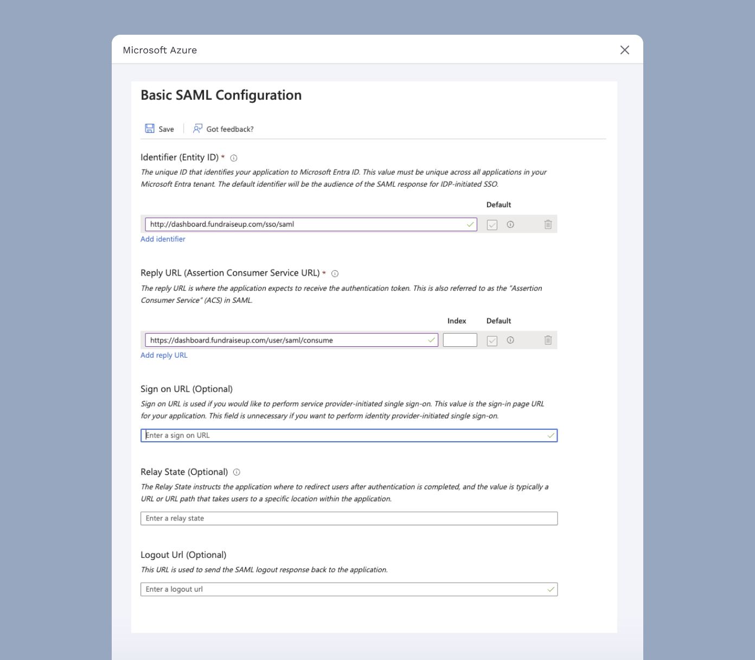Click the Enter a logout url field

349,589
